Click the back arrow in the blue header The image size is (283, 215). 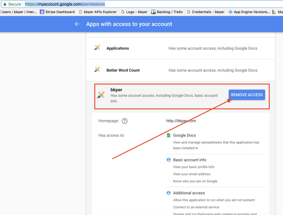(x=77, y=24)
